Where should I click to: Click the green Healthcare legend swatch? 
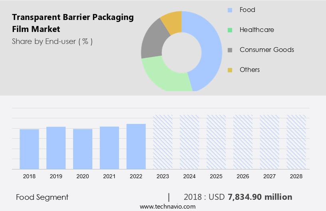pos(230,30)
